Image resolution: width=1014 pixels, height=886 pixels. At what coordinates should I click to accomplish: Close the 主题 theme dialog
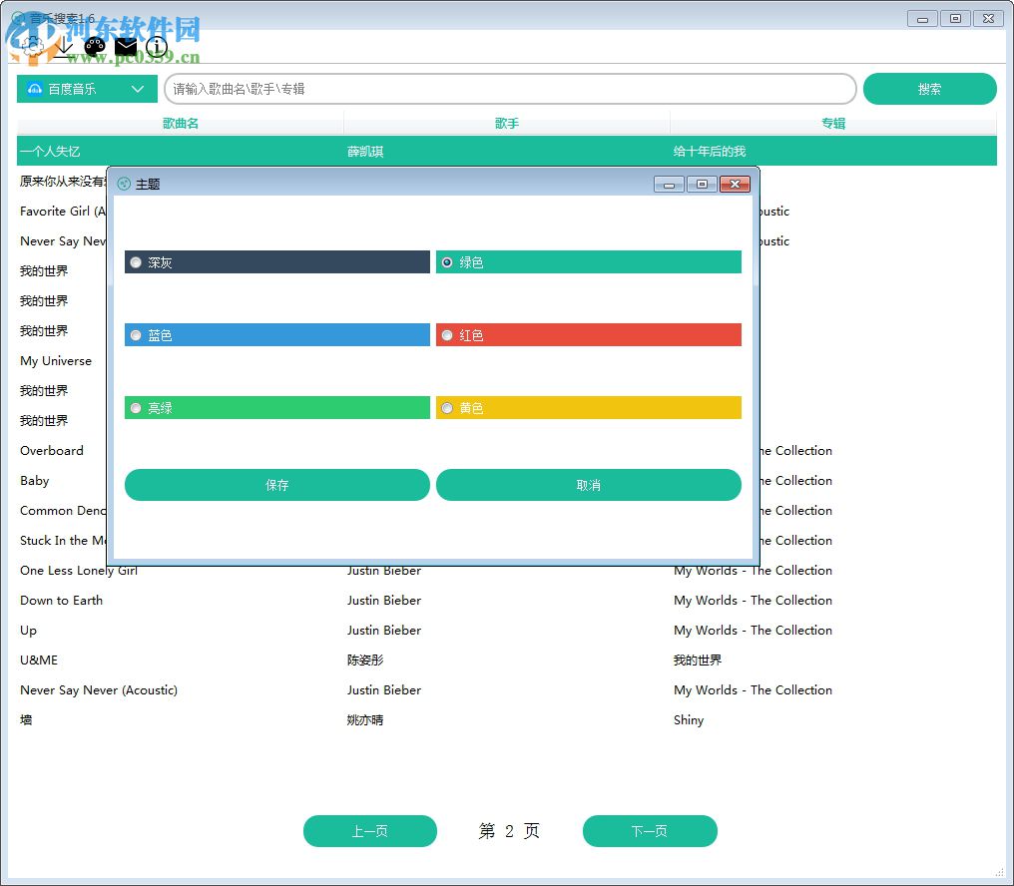tap(735, 185)
